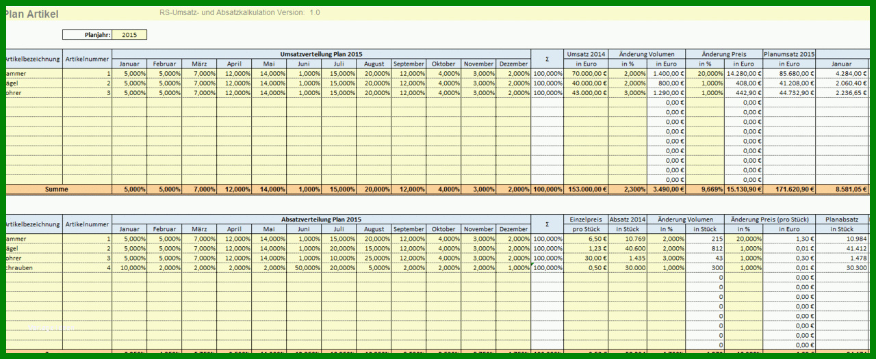Select Einzelpreis cell 6,50 €
Screen dimensions: 876x359
(586, 239)
